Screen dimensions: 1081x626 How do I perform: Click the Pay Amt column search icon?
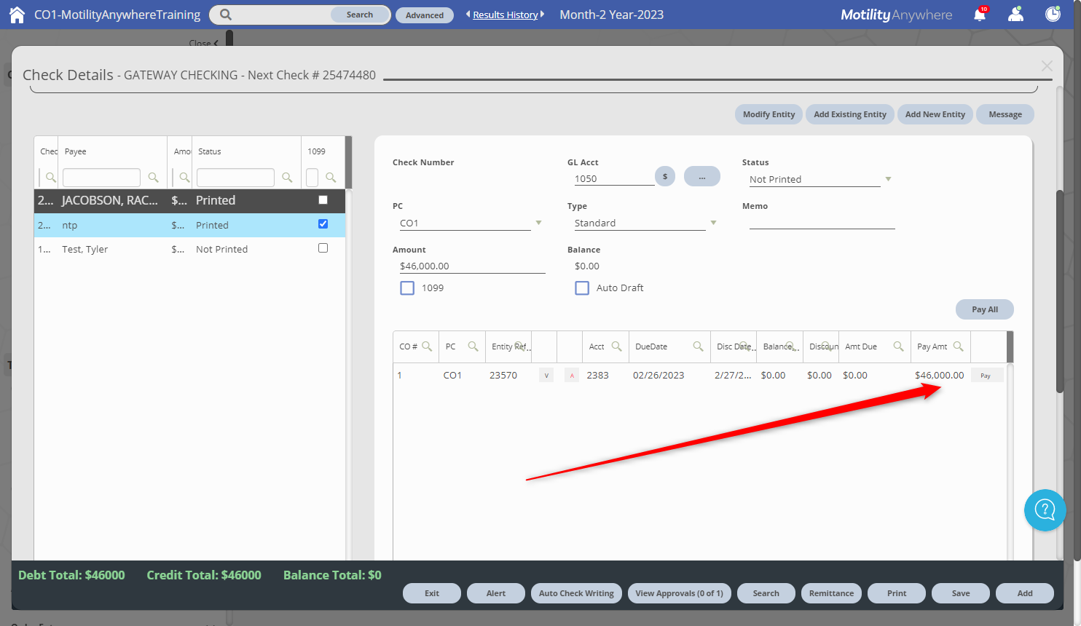(958, 346)
